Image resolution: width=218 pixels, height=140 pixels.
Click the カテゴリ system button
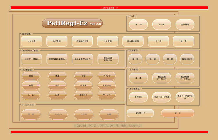[x=84, y=114]
